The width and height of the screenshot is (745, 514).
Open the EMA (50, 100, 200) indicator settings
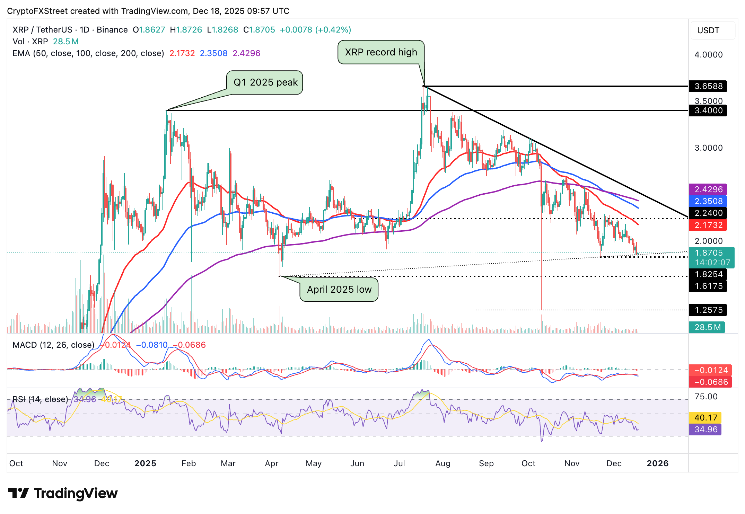coord(88,53)
